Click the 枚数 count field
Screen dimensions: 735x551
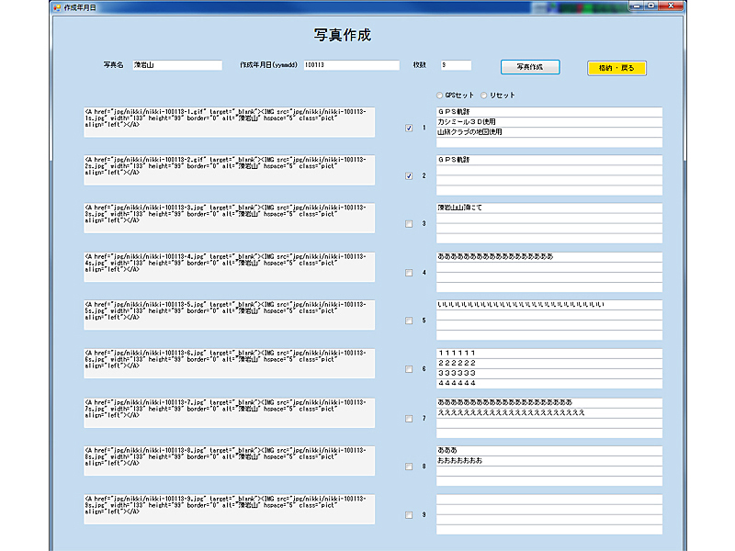(x=455, y=66)
